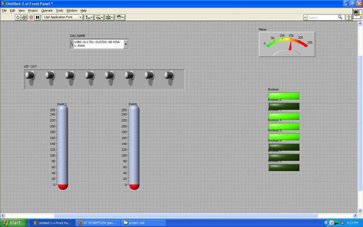The height and width of the screenshot is (227, 363).
Task: Click the Boolean 8 LED indicator
Action: pos(284,167)
